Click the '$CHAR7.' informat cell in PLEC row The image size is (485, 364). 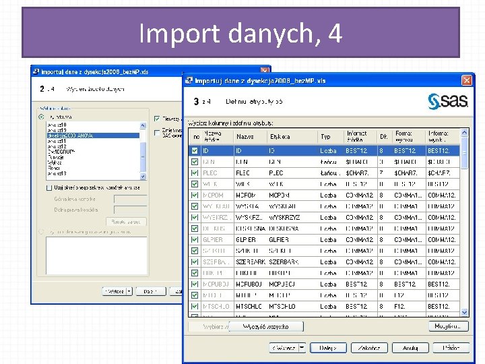coord(360,173)
